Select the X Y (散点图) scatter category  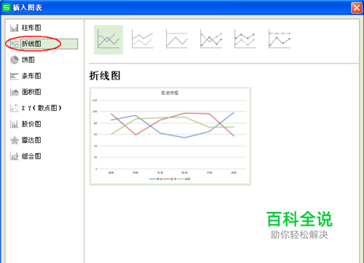coord(41,108)
